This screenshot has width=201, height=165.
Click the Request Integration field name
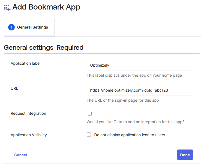click(x=28, y=114)
